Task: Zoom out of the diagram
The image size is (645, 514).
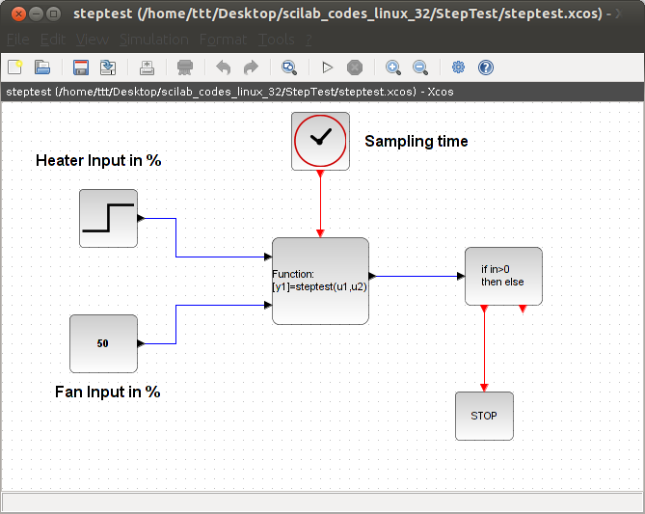Action: [420, 68]
